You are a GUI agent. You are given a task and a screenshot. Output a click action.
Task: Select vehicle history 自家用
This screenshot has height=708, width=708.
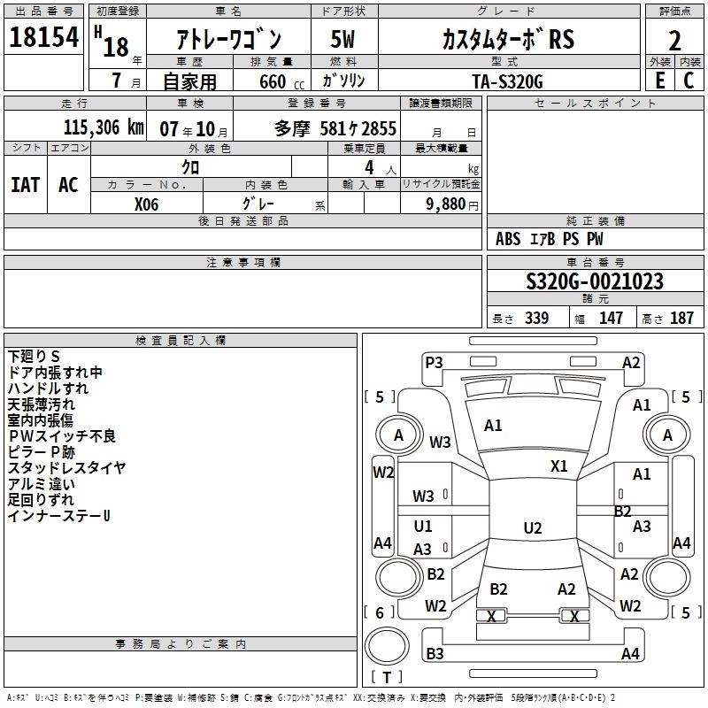click(x=189, y=81)
